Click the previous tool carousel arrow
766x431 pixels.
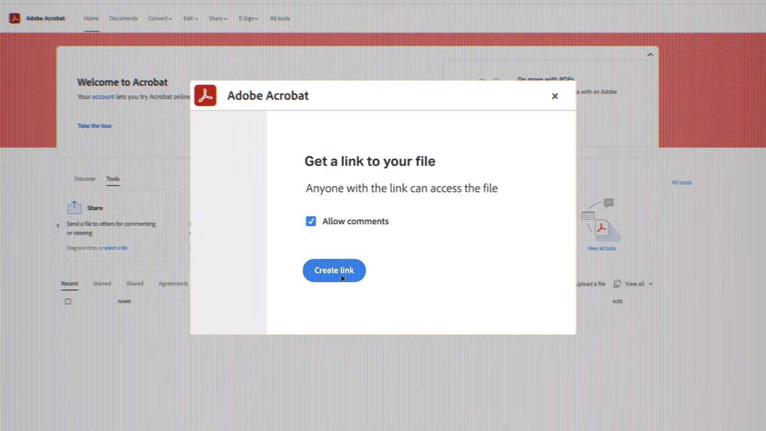point(58,225)
